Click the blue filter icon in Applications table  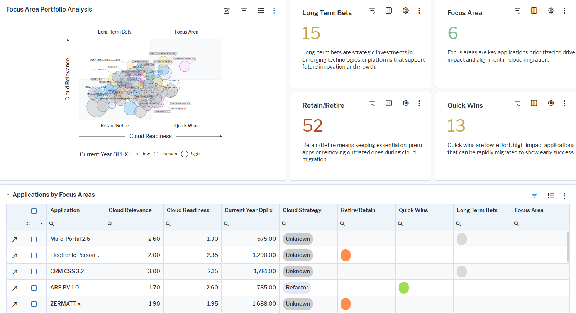pyautogui.click(x=534, y=196)
